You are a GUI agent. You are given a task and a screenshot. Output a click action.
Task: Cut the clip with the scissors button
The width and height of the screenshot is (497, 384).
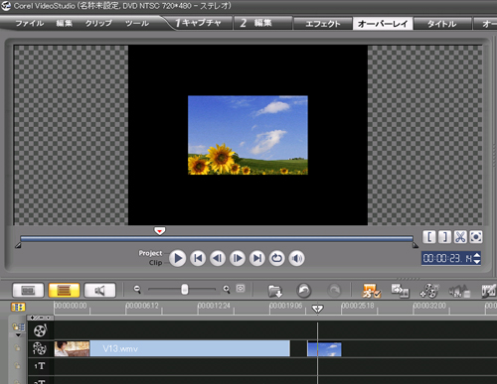460,237
